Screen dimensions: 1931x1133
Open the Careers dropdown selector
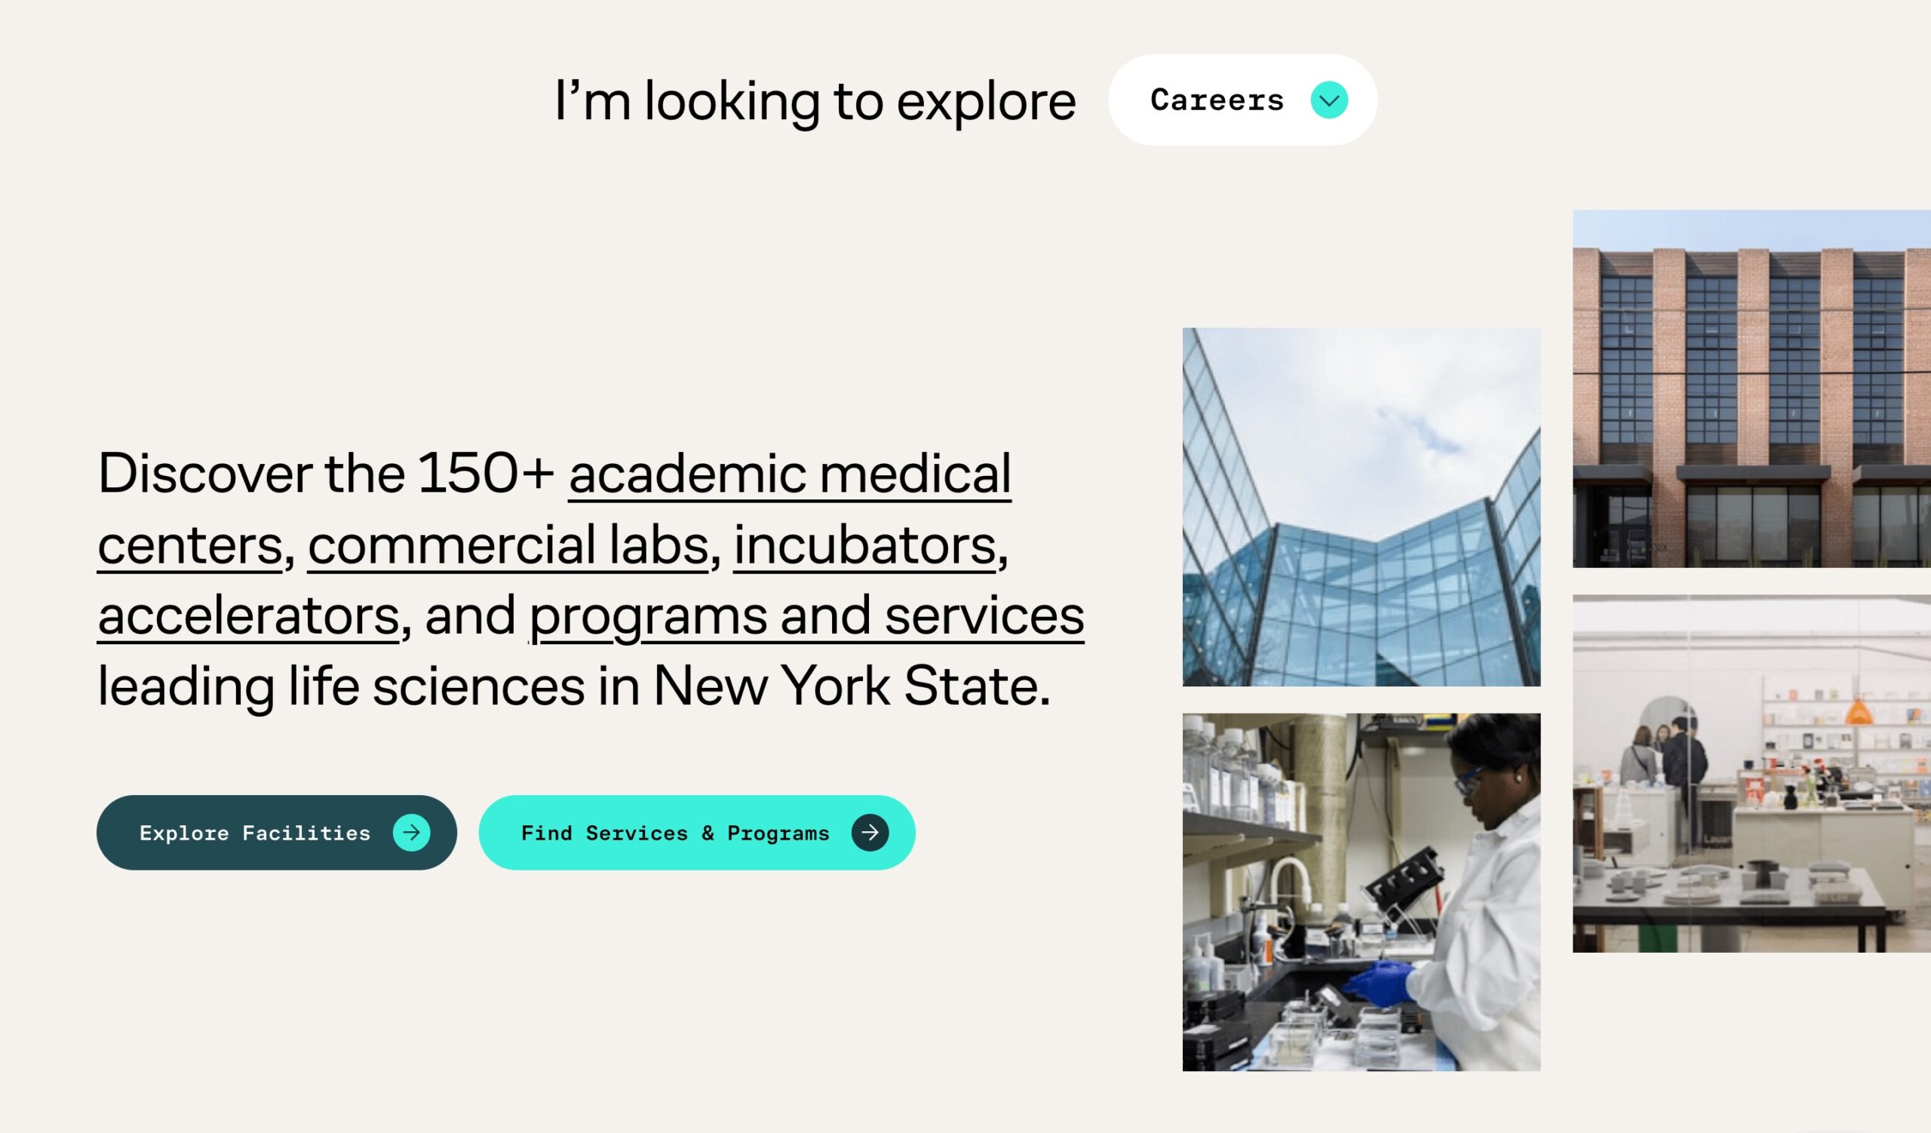click(x=1242, y=100)
